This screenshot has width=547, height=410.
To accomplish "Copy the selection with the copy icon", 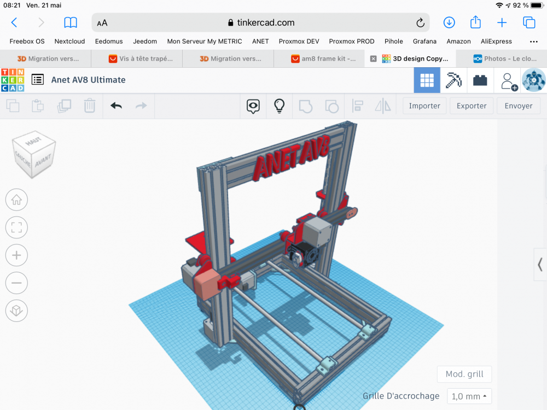I will tap(13, 106).
